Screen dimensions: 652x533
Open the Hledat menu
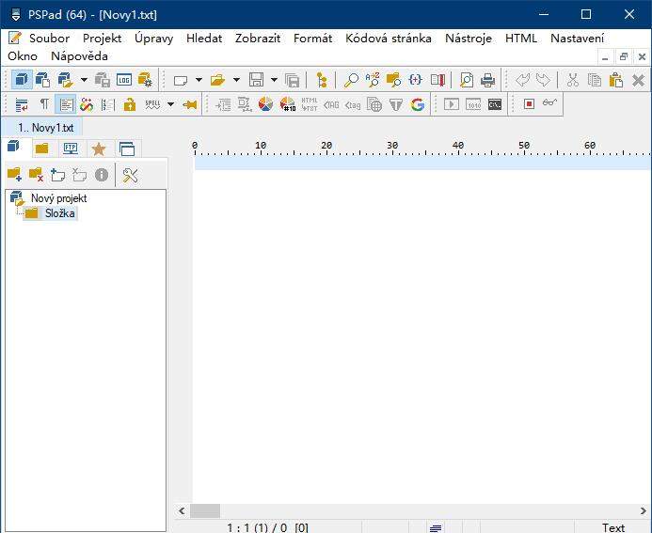[x=204, y=39]
